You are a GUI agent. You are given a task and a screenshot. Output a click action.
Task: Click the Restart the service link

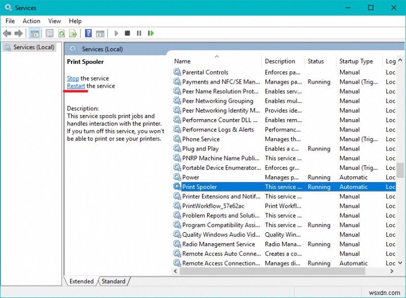[x=76, y=86]
